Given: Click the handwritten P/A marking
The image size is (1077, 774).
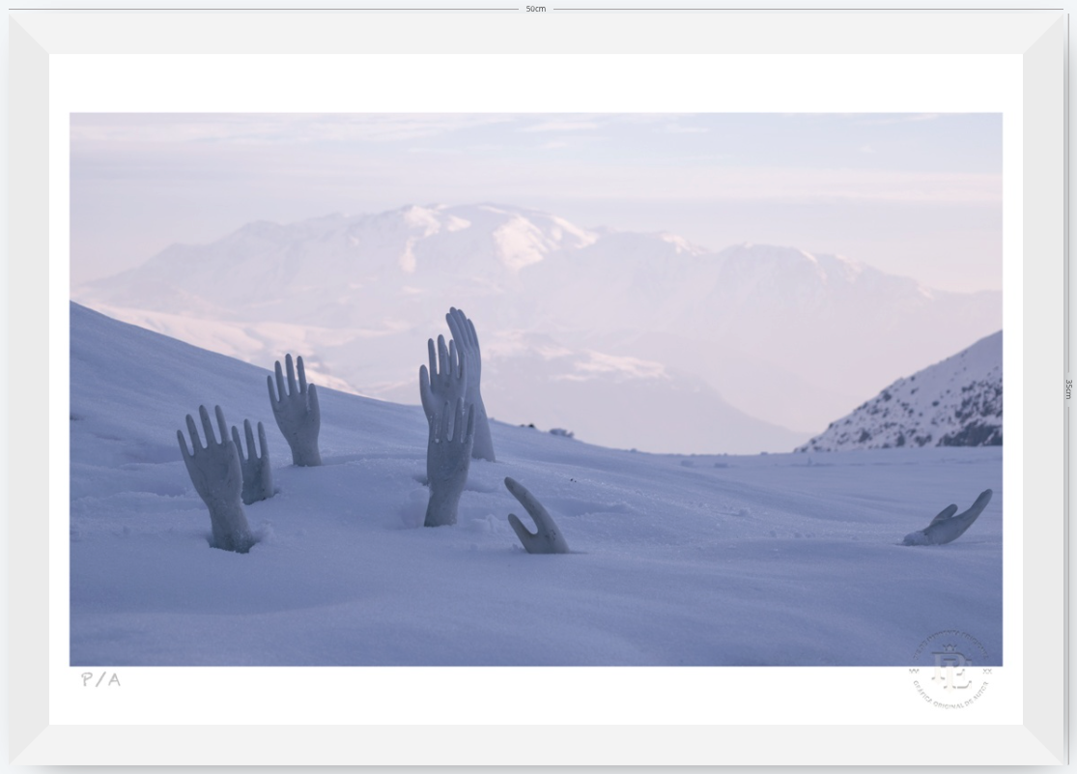Looking at the screenshot, I should (101, 680).
